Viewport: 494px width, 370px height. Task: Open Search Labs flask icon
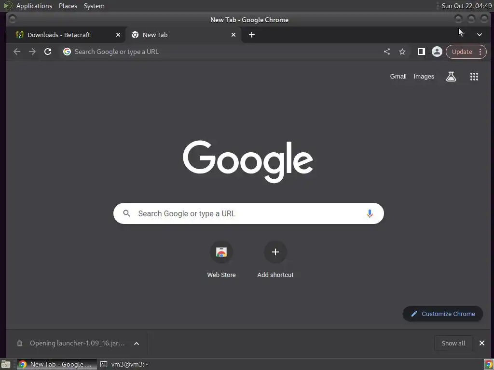[451, 77]
